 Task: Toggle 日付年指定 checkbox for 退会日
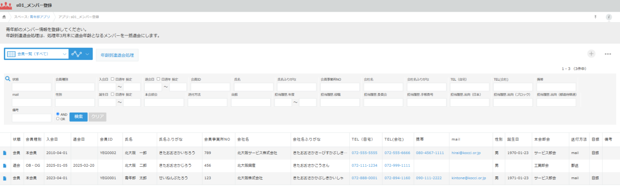point(158,79)
